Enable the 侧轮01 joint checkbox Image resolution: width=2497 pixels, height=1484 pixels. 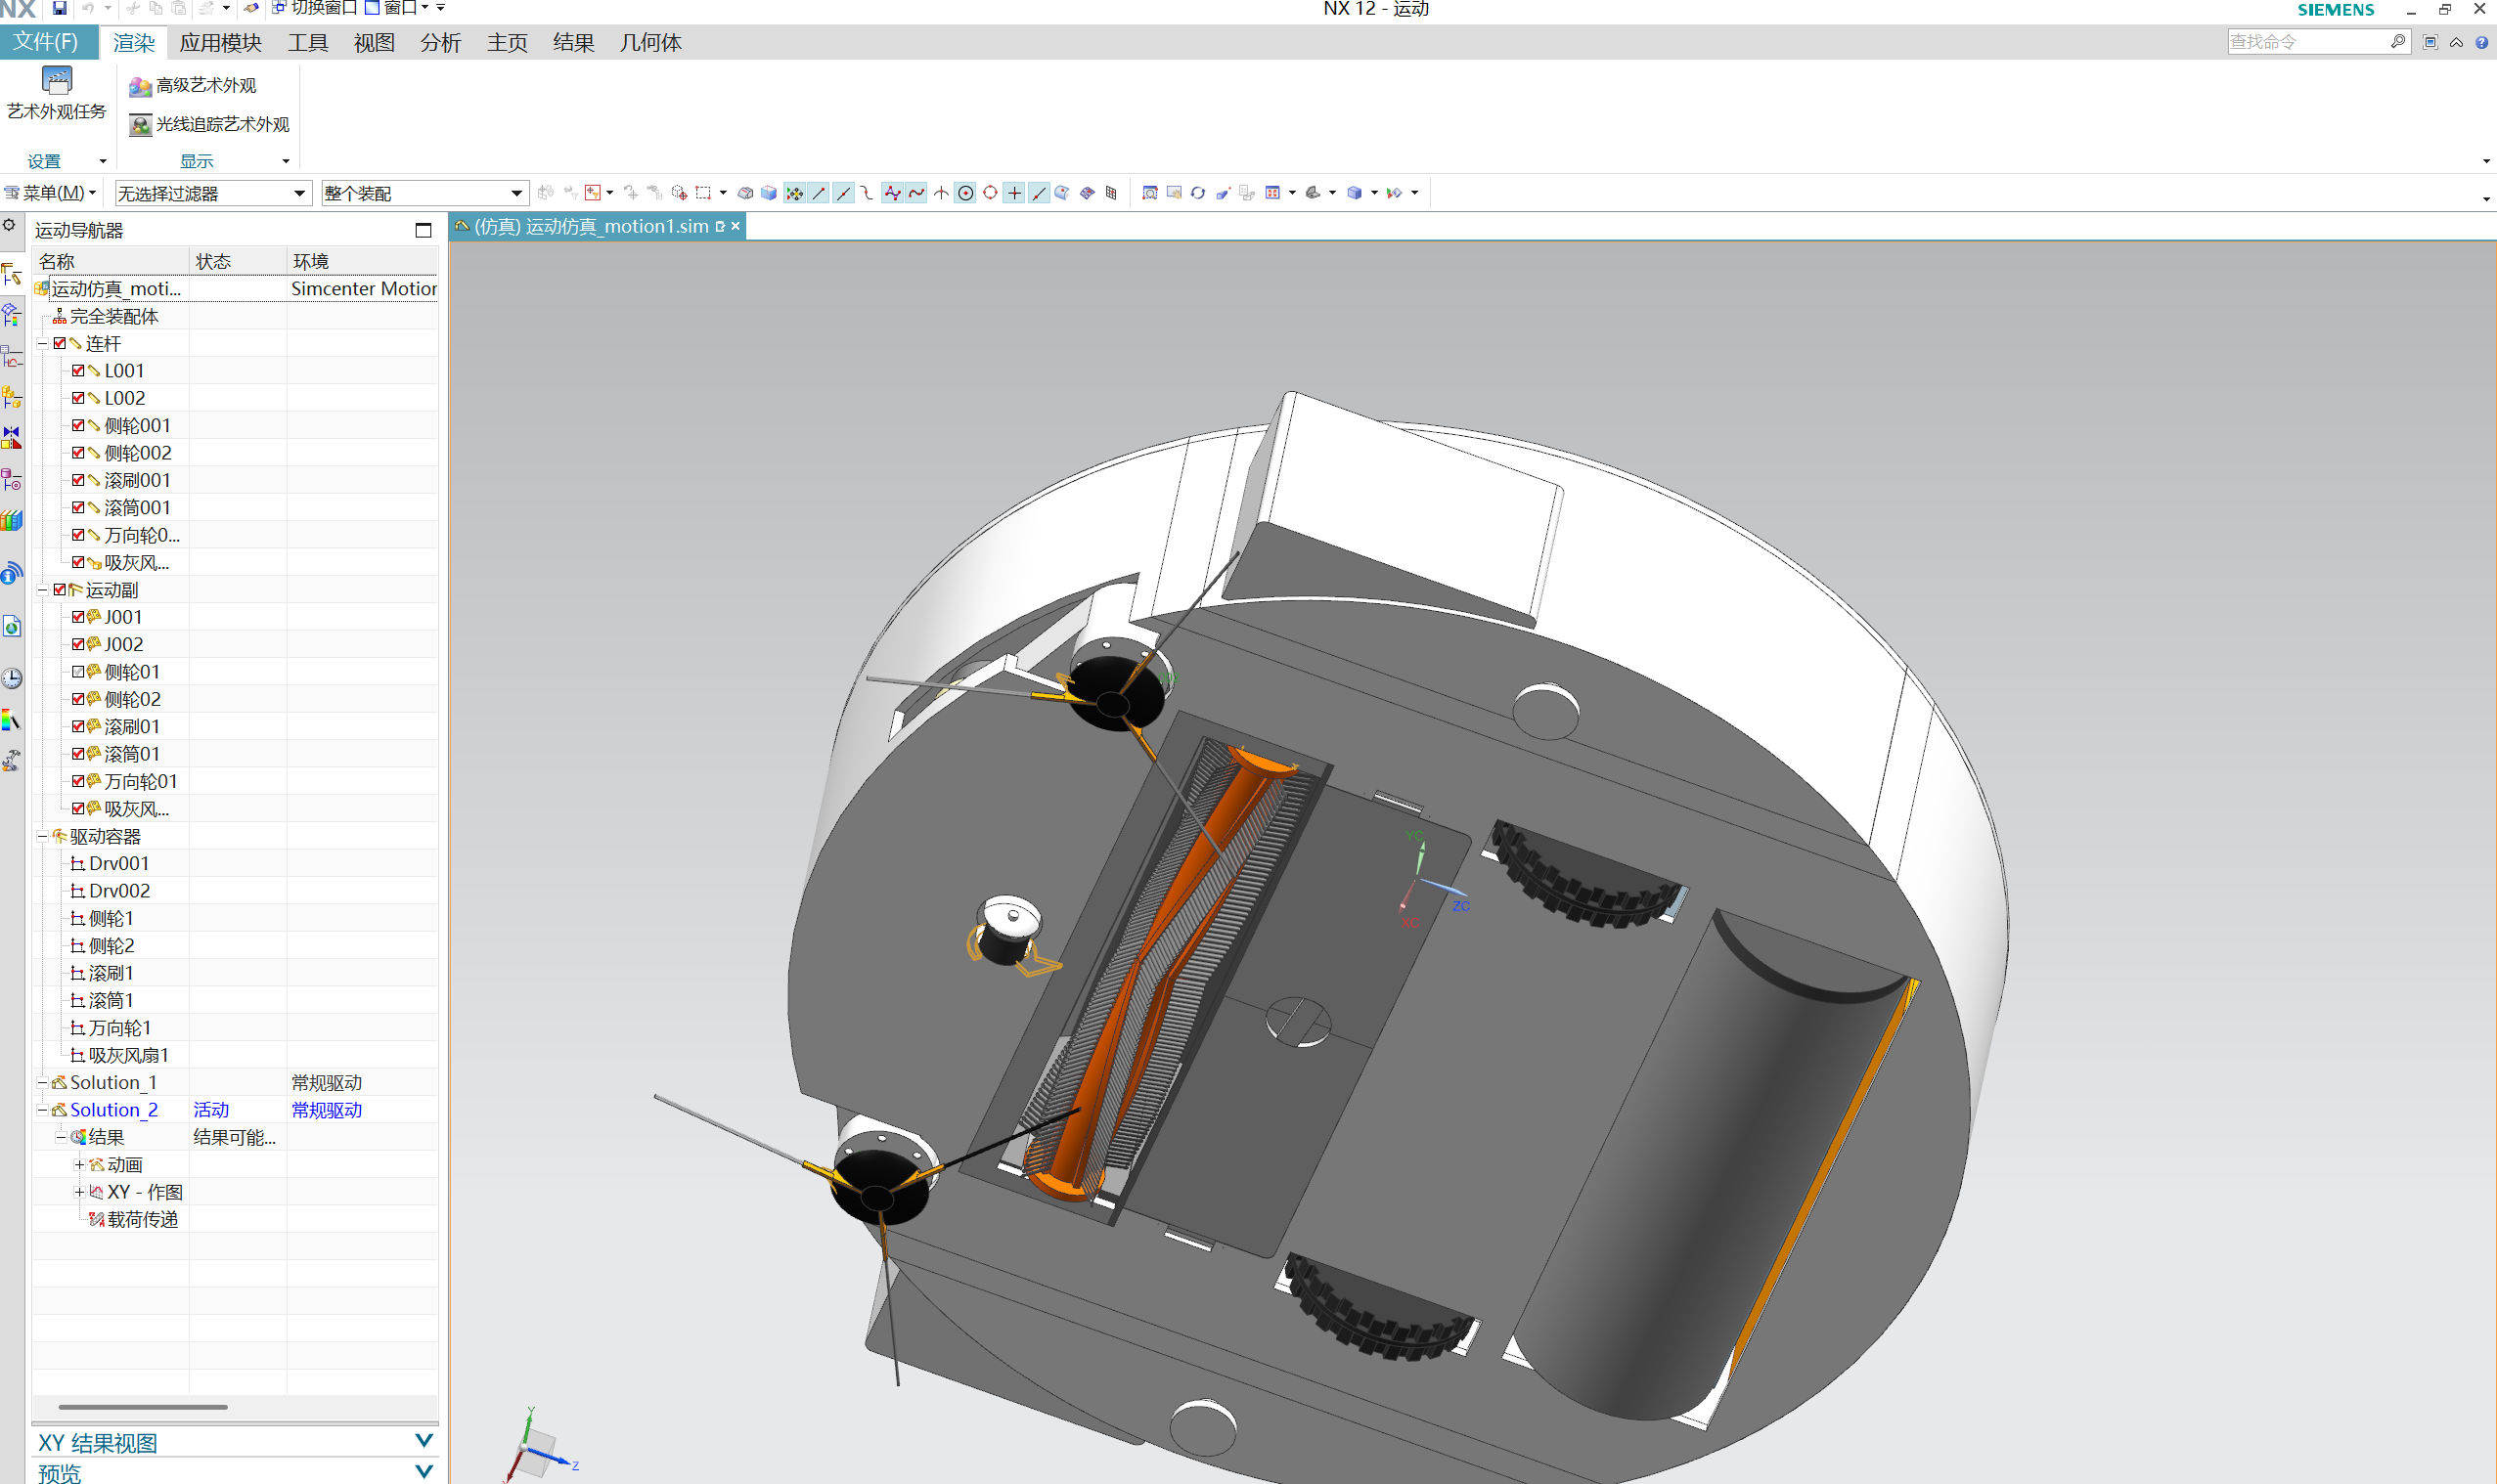[x=78, y=672]
